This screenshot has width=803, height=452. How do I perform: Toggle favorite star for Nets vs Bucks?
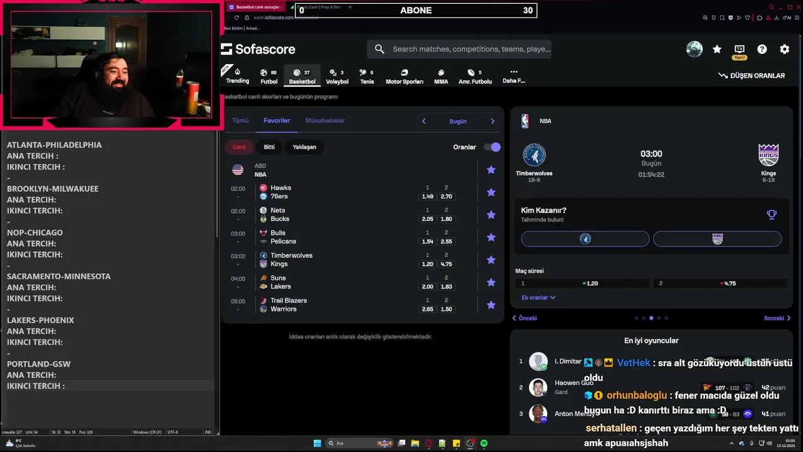pyautogui.click(x=491, y=215)
